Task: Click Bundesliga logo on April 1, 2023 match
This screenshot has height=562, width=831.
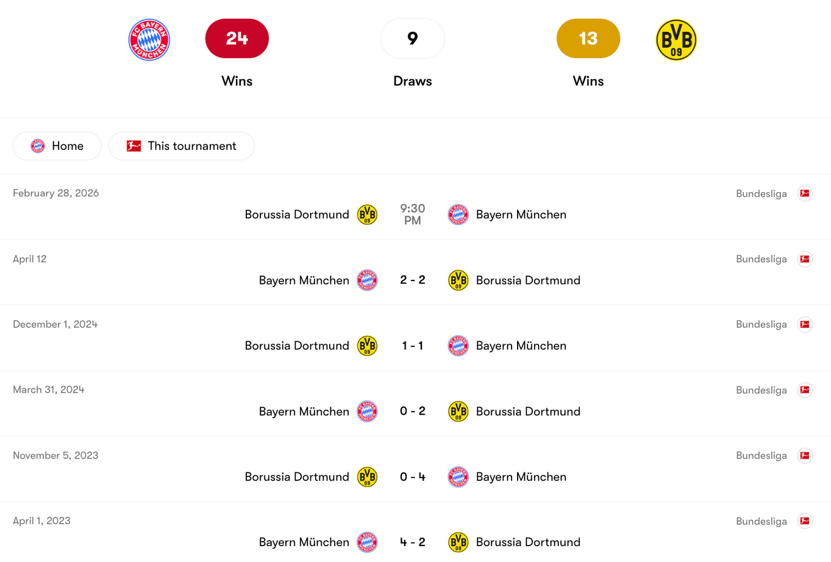Action: click(x=805, y=521)
